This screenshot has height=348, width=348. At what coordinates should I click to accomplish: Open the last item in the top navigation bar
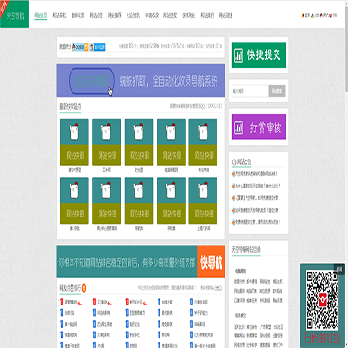click(x=225, y=15)
